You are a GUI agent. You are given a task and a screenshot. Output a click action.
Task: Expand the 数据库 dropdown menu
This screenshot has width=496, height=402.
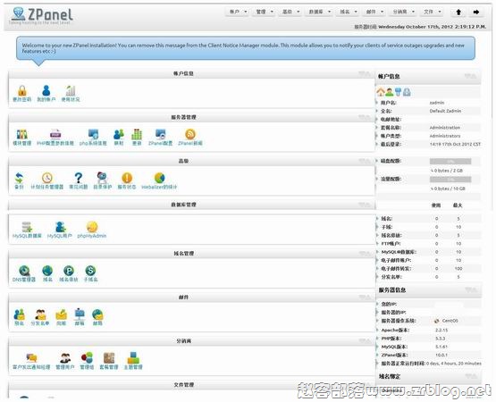tap(320, 12)
